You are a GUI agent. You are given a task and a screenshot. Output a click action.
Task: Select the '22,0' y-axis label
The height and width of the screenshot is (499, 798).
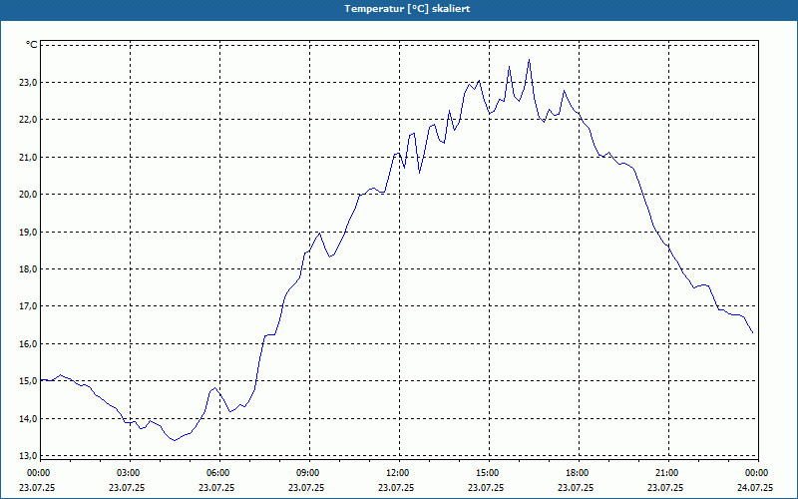pyautogui.click(x=29, y=120)
